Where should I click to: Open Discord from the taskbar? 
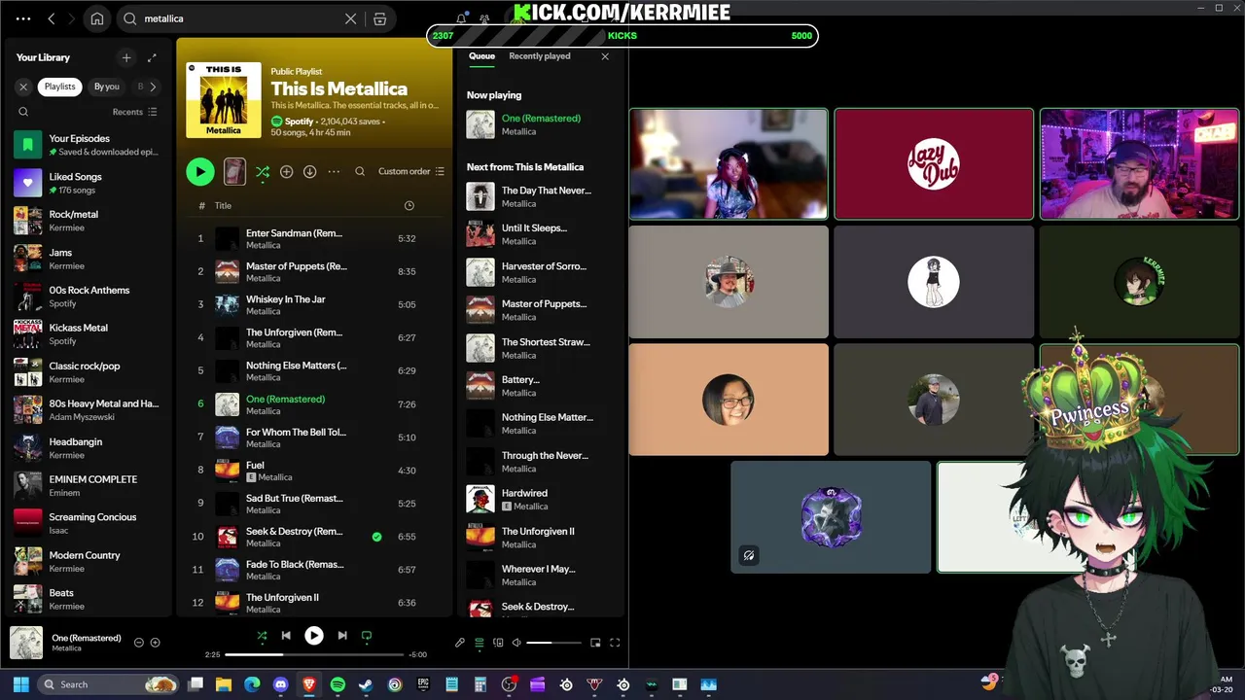281,684
